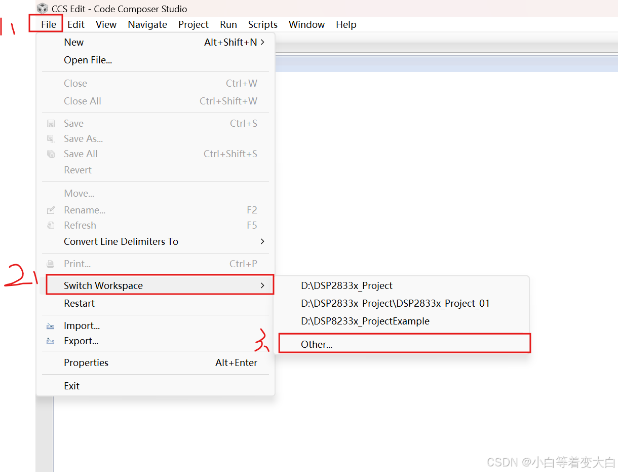
Task: Click the Refresh icon
Action: coord(51,226)
